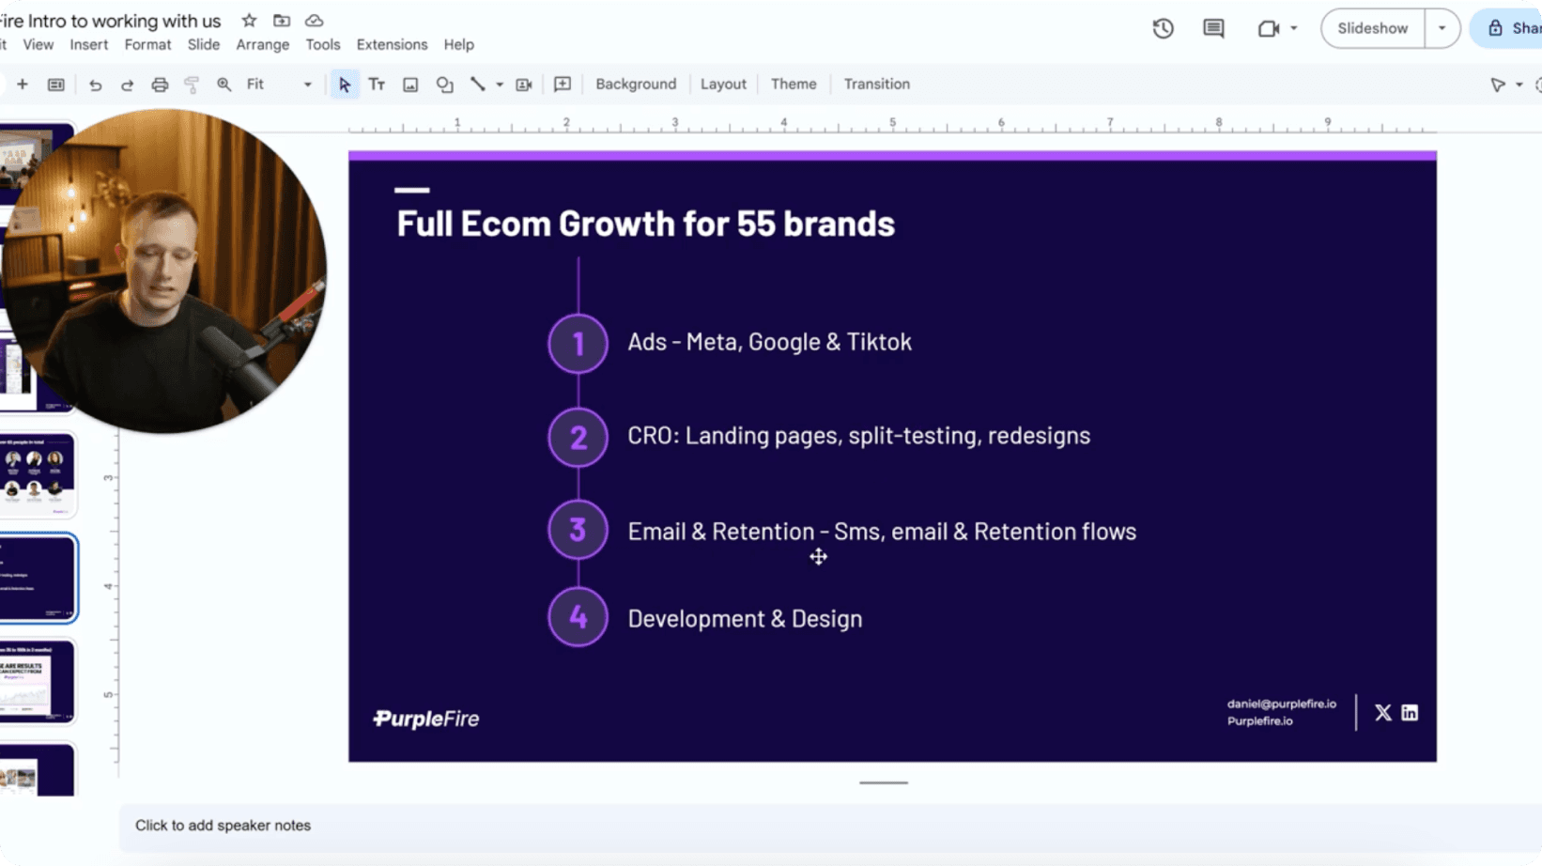This screenshot has height=866, width=1542.
Task: Open the Format menu
Action: 147,44
